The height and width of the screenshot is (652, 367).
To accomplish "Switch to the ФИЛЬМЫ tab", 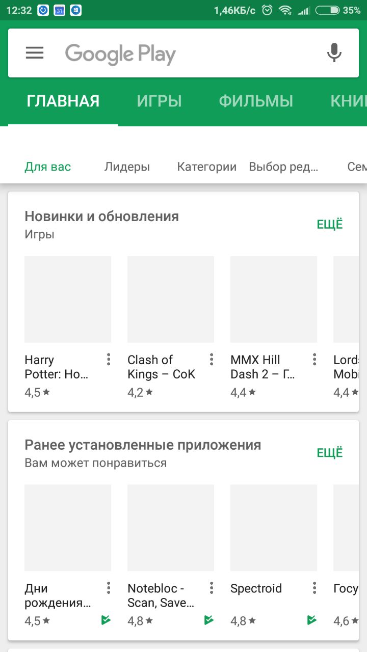I will coord(256,101).
